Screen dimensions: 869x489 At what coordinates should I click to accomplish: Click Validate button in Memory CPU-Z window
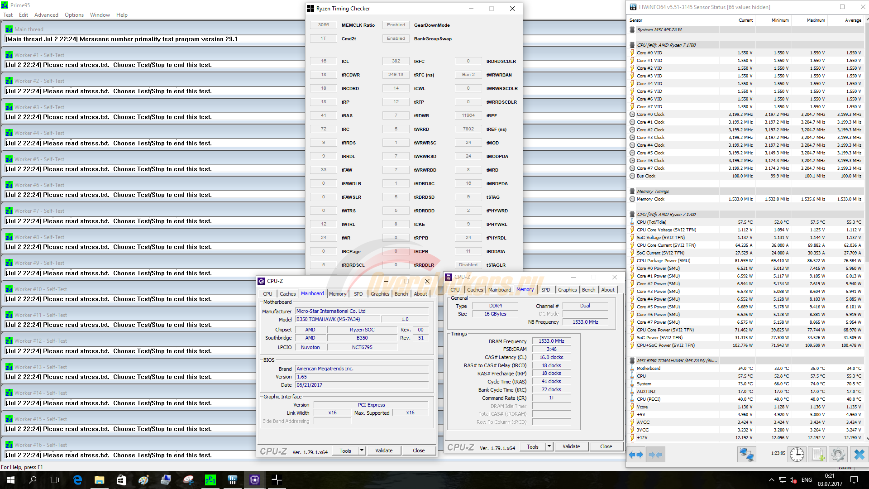[571, 446]
